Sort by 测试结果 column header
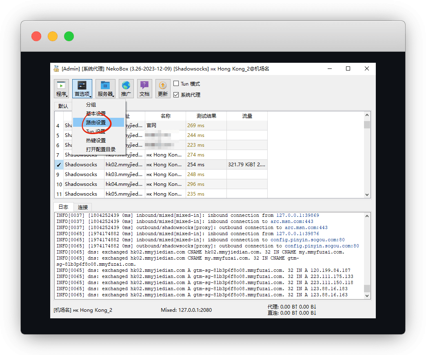 (x=206, y=116)
